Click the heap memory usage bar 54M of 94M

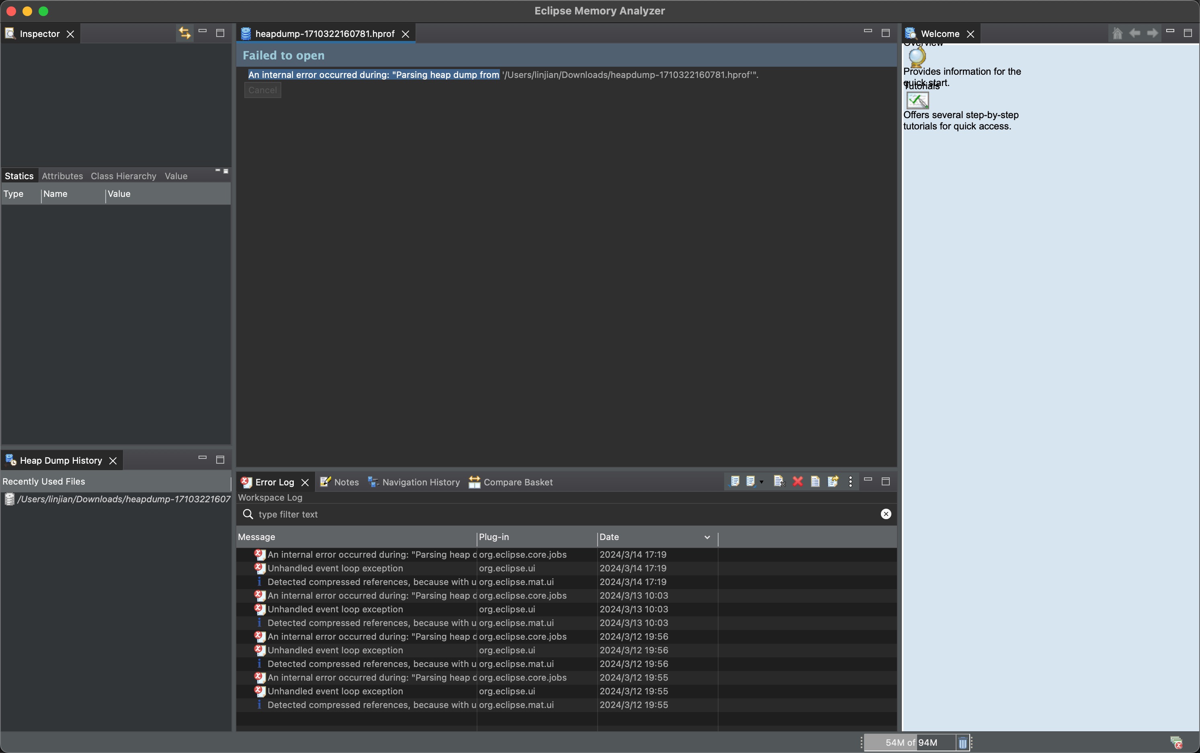909,743
